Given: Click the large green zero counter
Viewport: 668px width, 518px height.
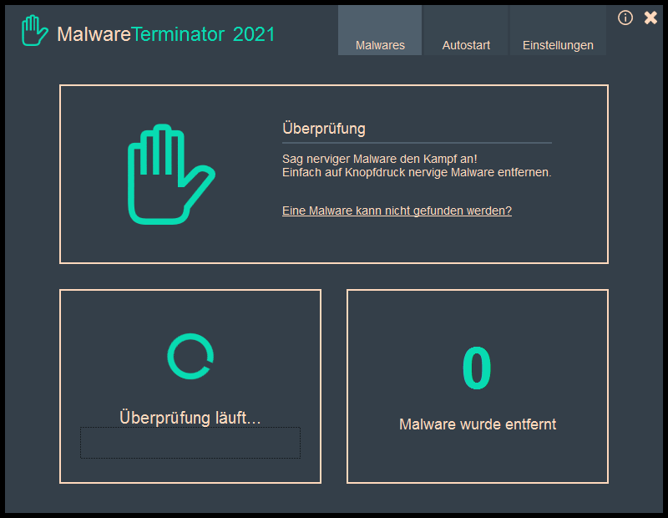Looking at the screenshot, I should pyautogui.click(x=477, y=369).
